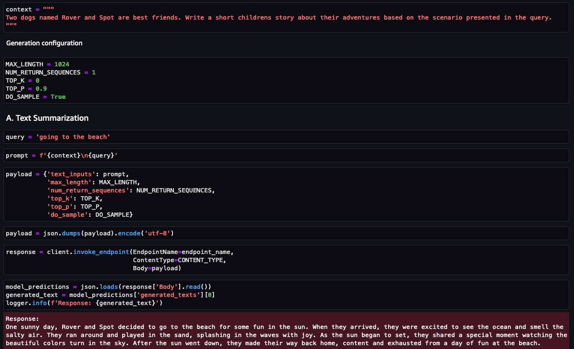
Task: Click the client.invoke_endpoint line
Action: pyautogui.click(x=120, y=252)
